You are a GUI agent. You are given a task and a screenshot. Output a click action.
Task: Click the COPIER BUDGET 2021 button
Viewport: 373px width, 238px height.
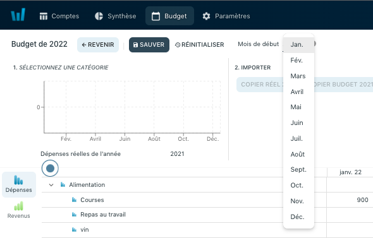343,85
